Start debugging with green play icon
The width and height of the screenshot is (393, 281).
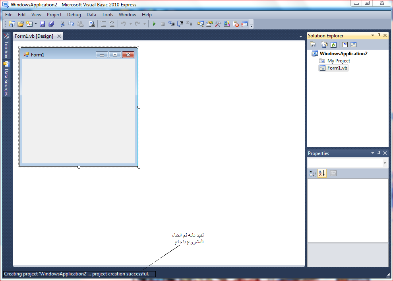click(x=154, y=24)
